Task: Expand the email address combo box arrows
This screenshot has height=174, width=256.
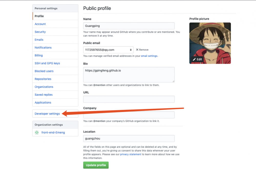Action: (x=131, y=49)
